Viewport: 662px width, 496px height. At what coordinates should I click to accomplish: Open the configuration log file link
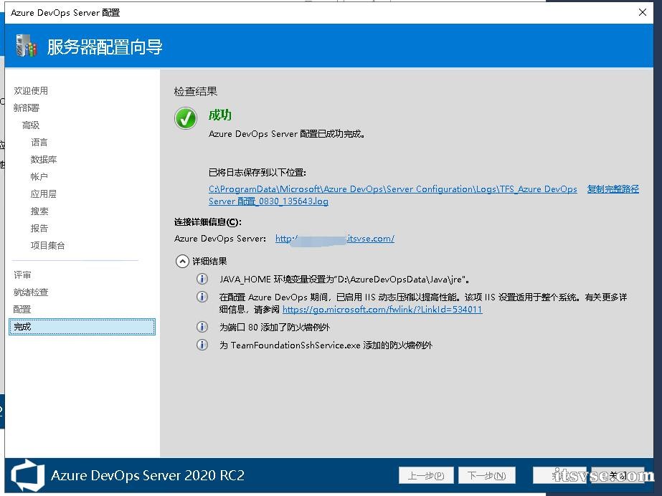392,195
